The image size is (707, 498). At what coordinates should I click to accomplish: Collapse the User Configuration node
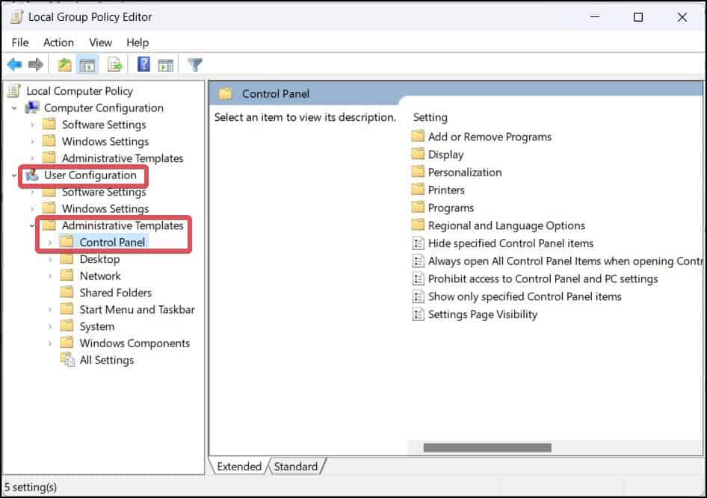[x=14, y=175]
